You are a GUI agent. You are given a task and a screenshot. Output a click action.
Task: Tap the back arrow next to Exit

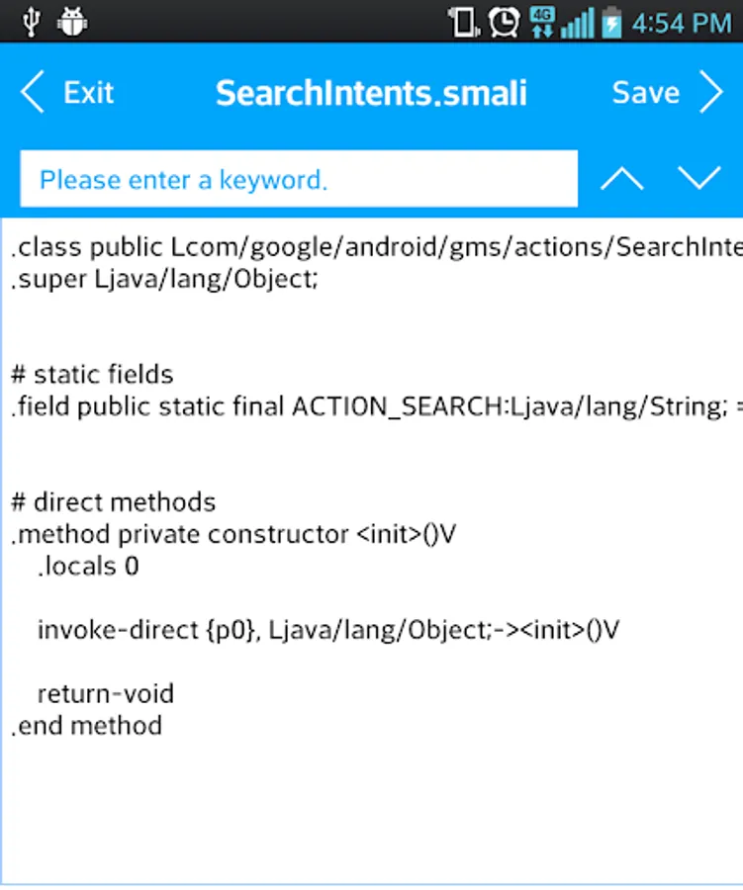pyautogui.click(x=33, y=92)
